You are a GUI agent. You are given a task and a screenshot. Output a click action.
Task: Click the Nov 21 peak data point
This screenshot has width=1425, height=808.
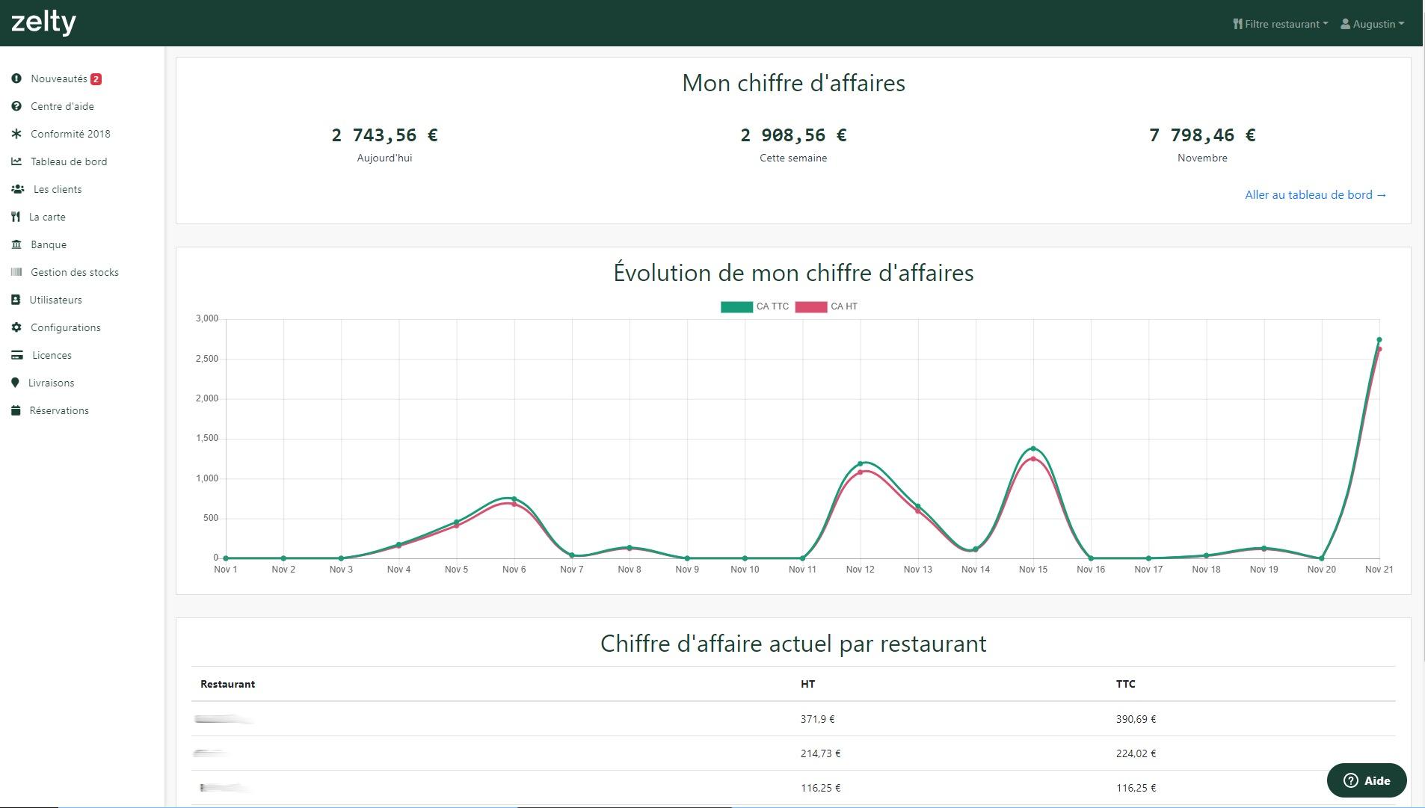coord(1381,339)
